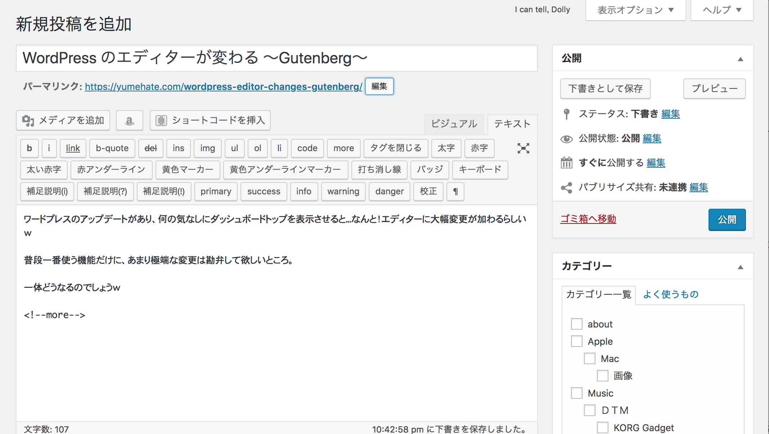The height and width of the screenshot is (434, 769).
Task: Click the ins quicktag button
Action: point(179,148)
